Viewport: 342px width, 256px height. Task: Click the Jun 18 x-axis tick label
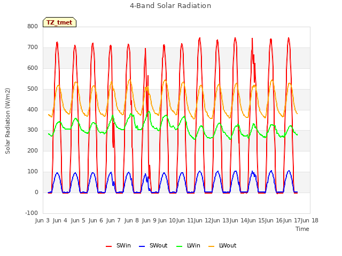click(x=309, y=220)
